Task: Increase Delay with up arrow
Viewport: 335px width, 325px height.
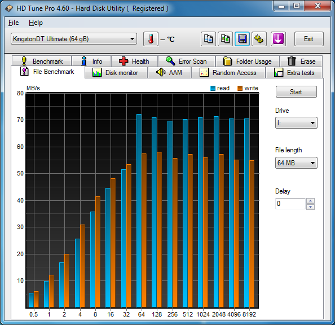Action: [310, 201]
